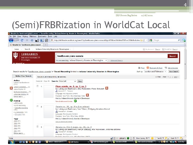Expand the address bar URL history dropdown

(147, 40)
